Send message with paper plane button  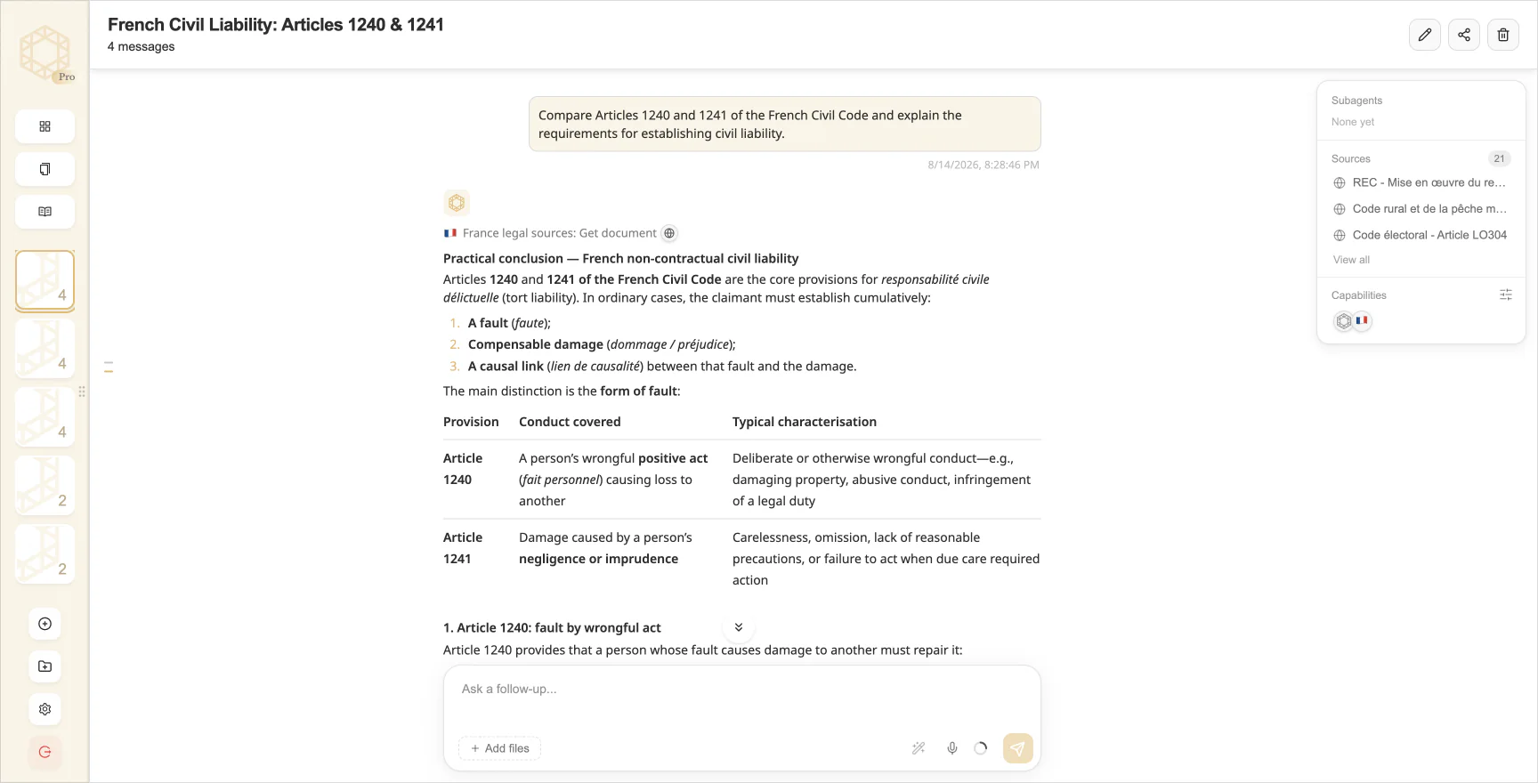1018,748
